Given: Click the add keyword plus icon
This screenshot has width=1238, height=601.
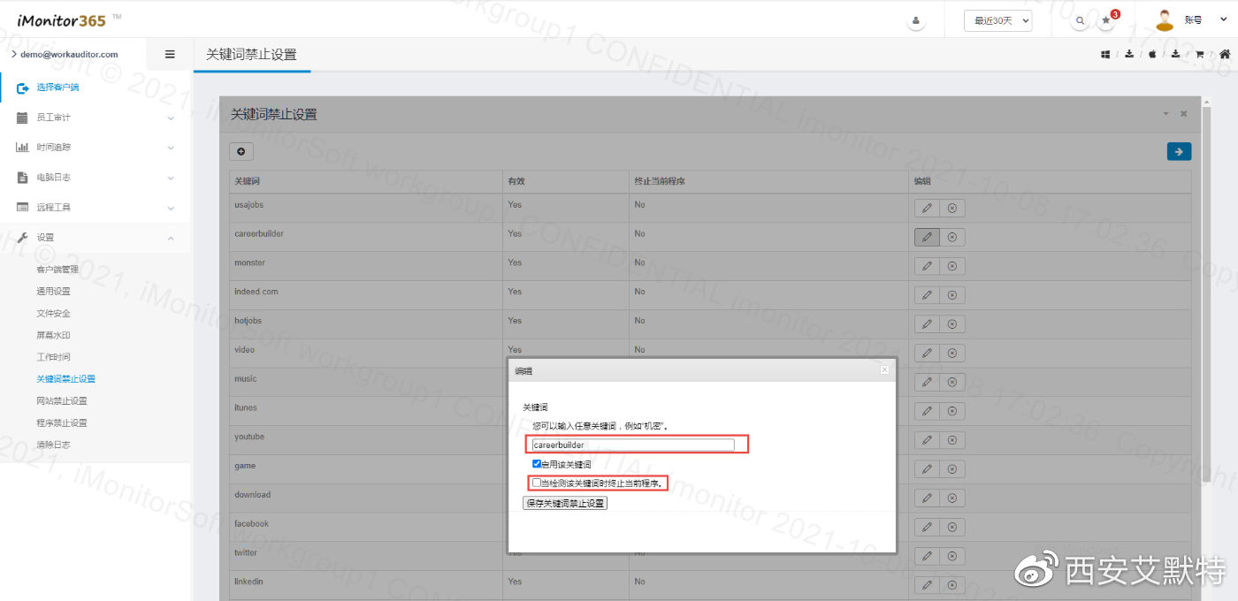Looking at the screenshot, I should pos(241,152).
